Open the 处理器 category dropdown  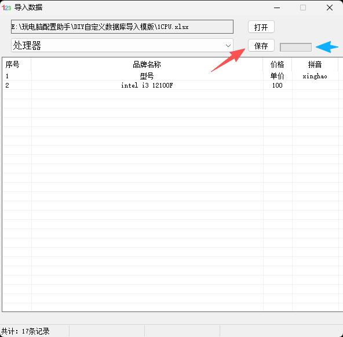tap(122, 46)
